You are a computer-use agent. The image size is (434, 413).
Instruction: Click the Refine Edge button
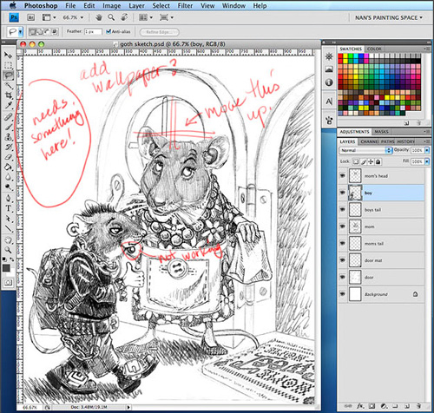pyautogui.click(x=160, y=32)
